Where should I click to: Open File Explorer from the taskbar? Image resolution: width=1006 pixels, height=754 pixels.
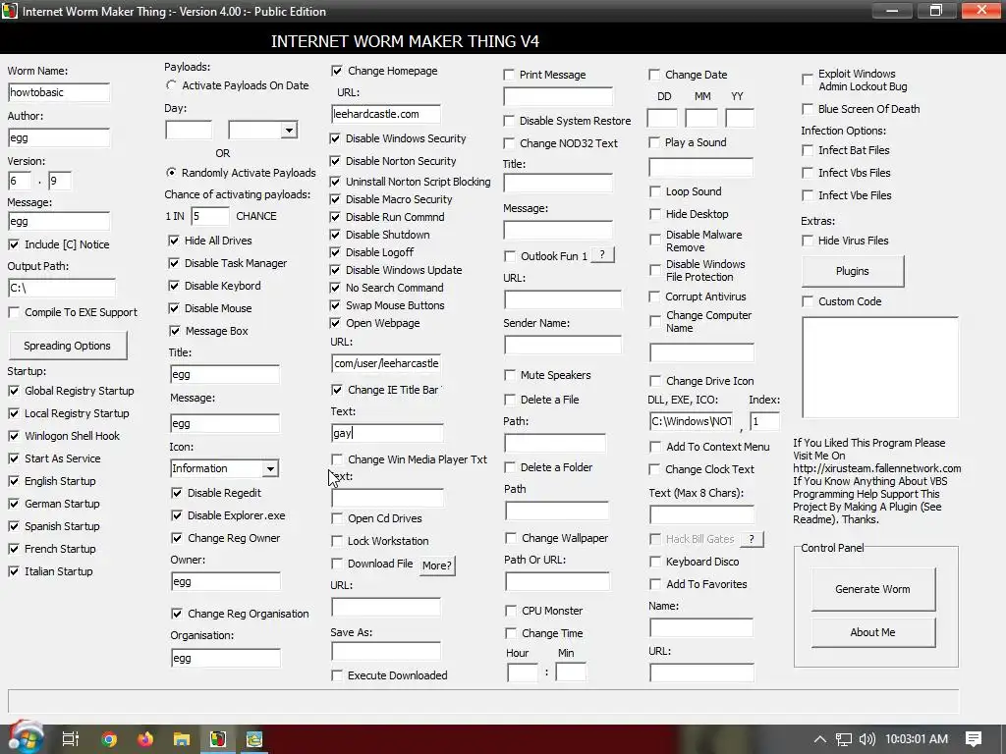coord(182,739)
